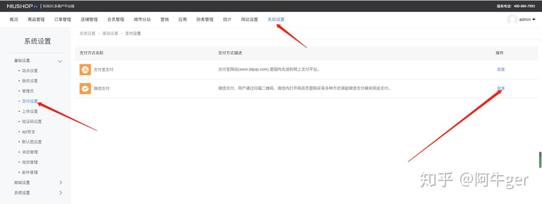Open the 店铺管理 top menu

[x=89, y=20]
